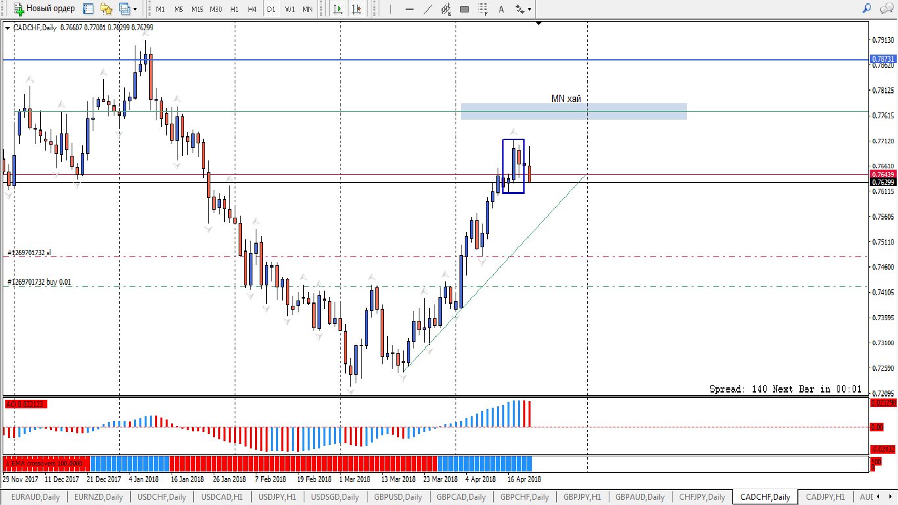The image size is (898, 505).
Task: Open the CADJPY,H1 chart tab
Action: (825, 497)
